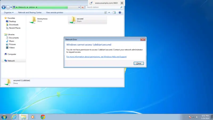The image size is (213, 120).
Task: Expand the Organize dropdown menu
Action: pyautogui.click(x=9, y=13)
